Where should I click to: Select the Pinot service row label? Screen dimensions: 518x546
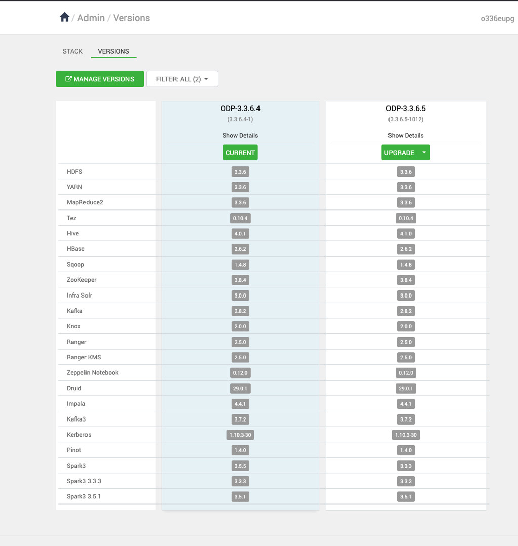pos(74,450)
